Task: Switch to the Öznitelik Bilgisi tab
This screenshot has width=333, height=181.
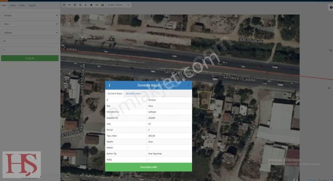Action: tap(114, 94)
